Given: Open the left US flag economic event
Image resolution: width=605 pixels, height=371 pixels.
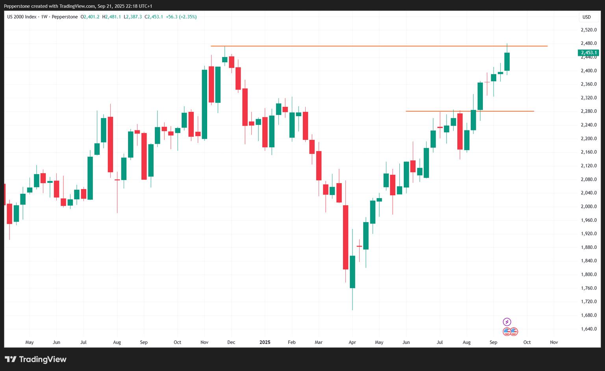Looking at the screenshot, I should point(507,332).
